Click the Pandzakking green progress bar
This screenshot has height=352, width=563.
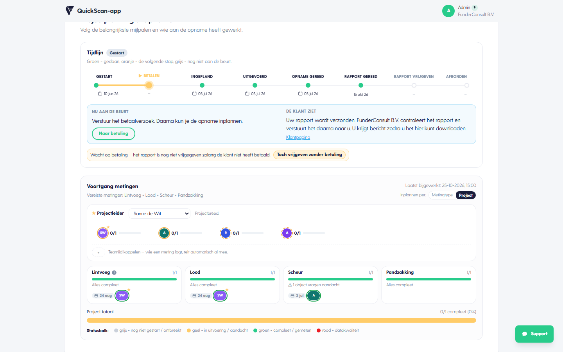429,279
